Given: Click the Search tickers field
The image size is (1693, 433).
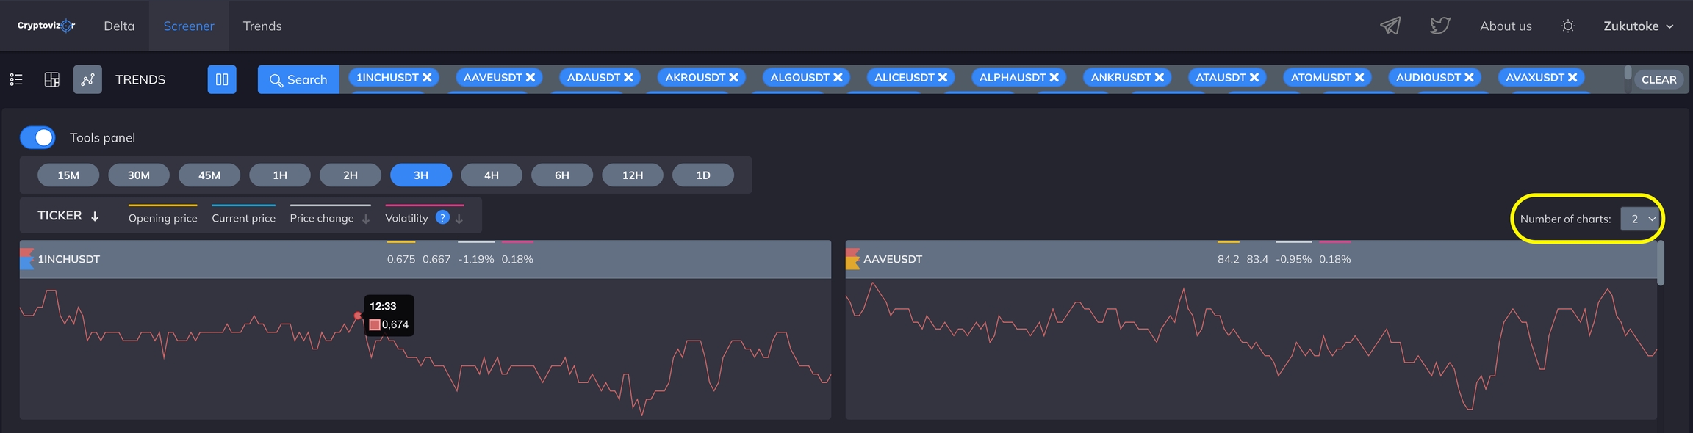Looking at the screenshot, I should [298, 79].
